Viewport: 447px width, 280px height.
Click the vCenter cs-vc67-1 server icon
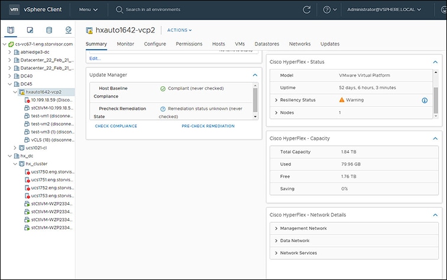(x=11, y=44)
